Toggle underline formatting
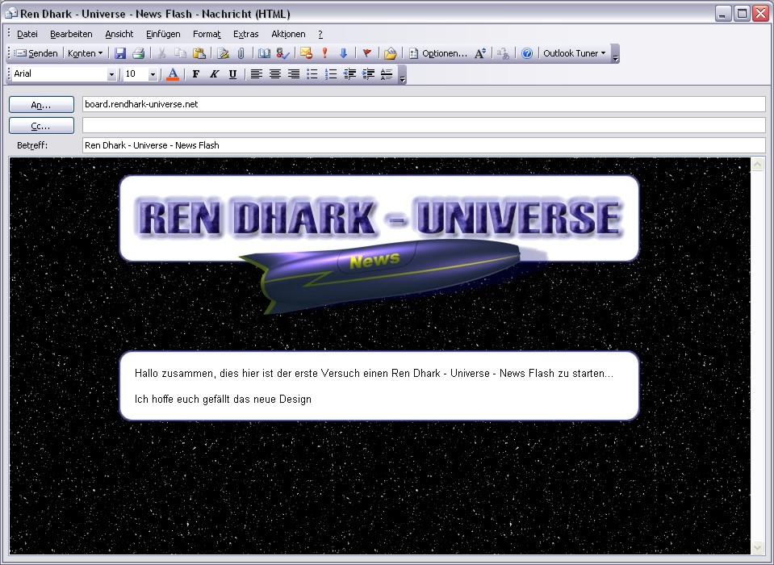This screenshot has width=774, height=565. point(232,74)
